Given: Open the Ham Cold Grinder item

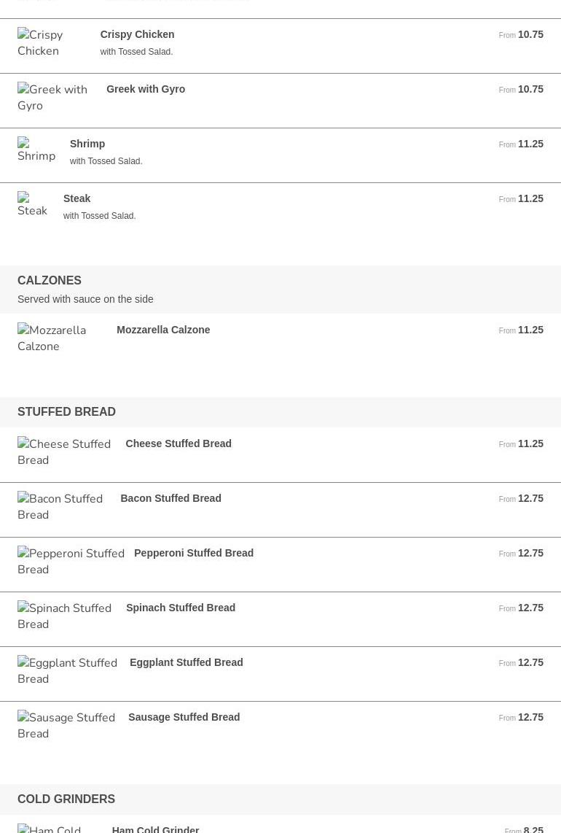Looking at the screenshot, I should point(155,829).
